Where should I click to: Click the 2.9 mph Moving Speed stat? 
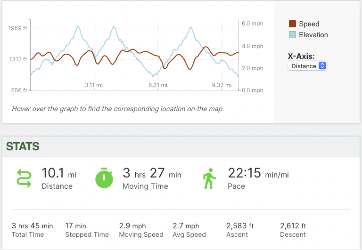[132, 226]
